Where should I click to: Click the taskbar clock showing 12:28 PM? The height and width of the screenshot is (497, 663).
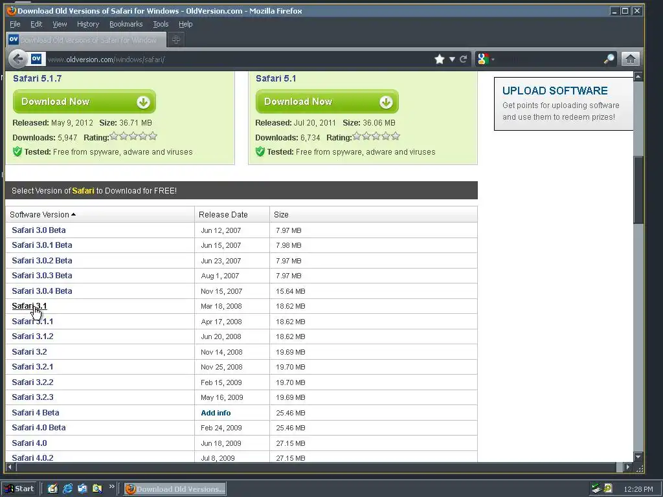tap(638, 489)
